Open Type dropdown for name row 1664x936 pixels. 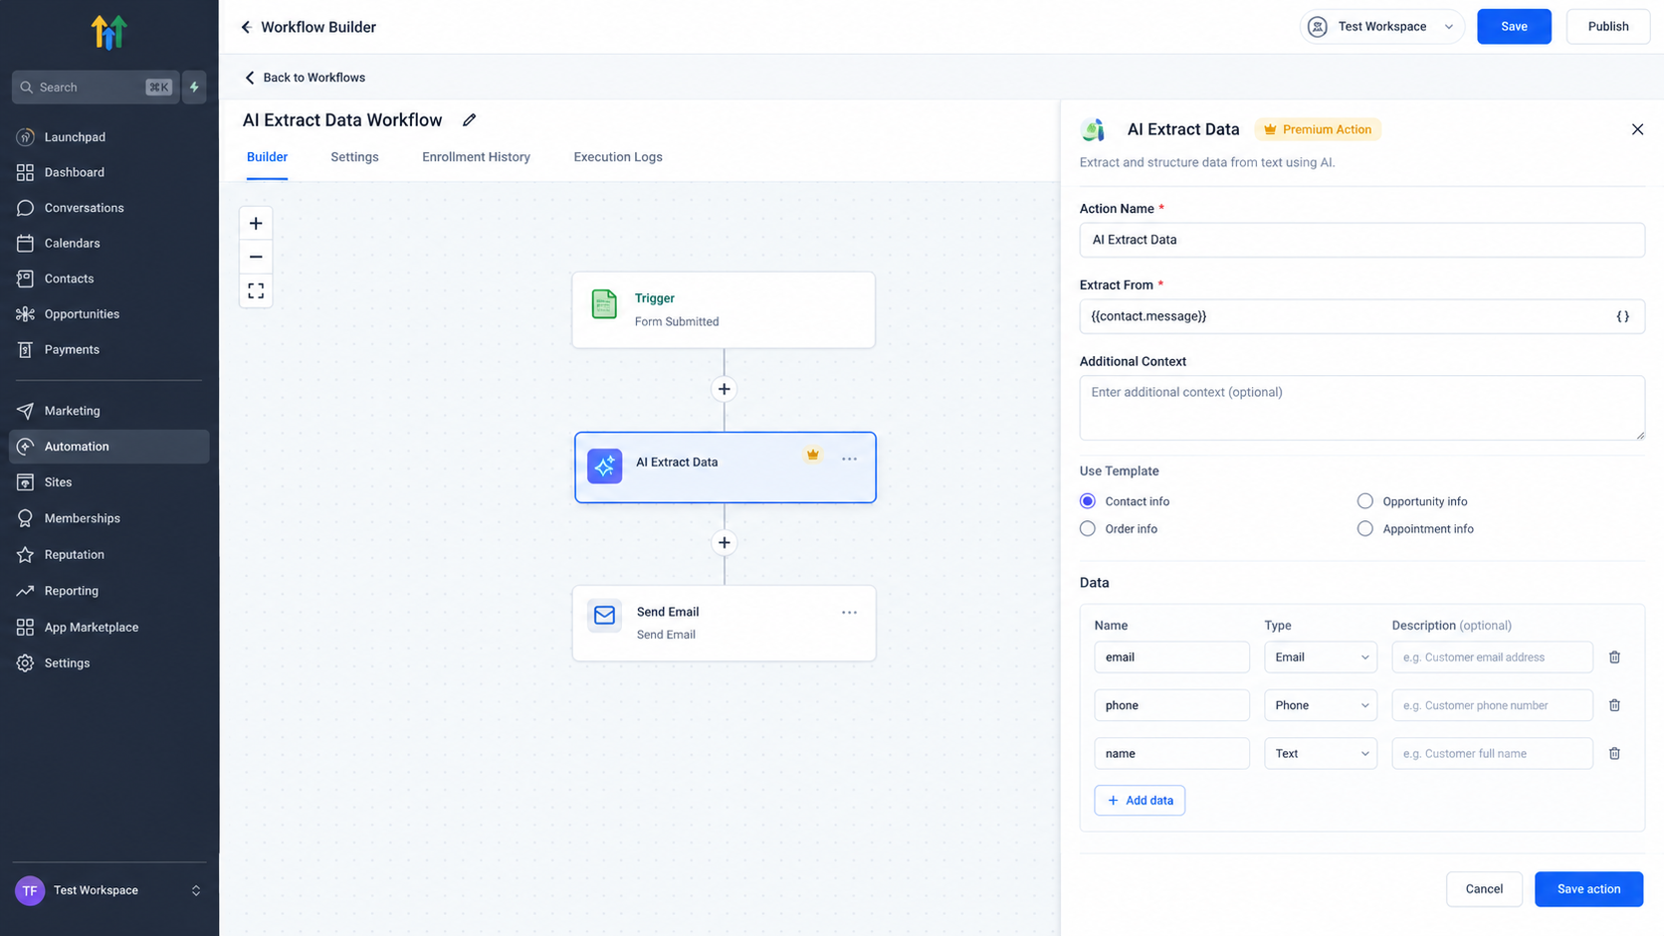(1321, 754)
